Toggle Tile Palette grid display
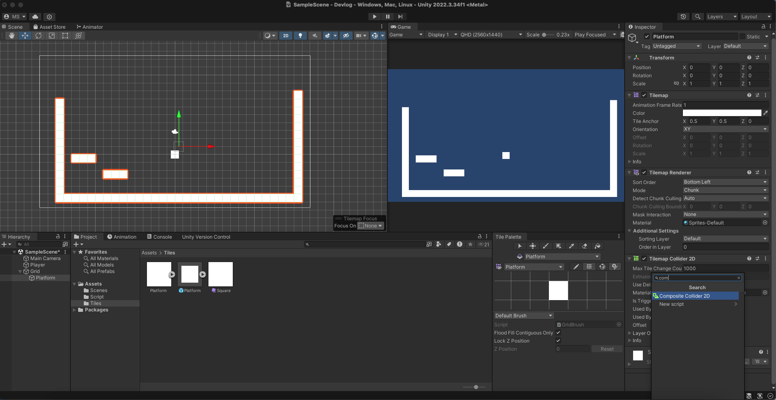 coord(589,267)
